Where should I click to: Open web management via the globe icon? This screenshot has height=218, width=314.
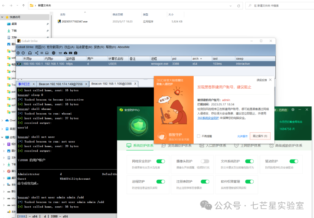(x=53, y=53)
